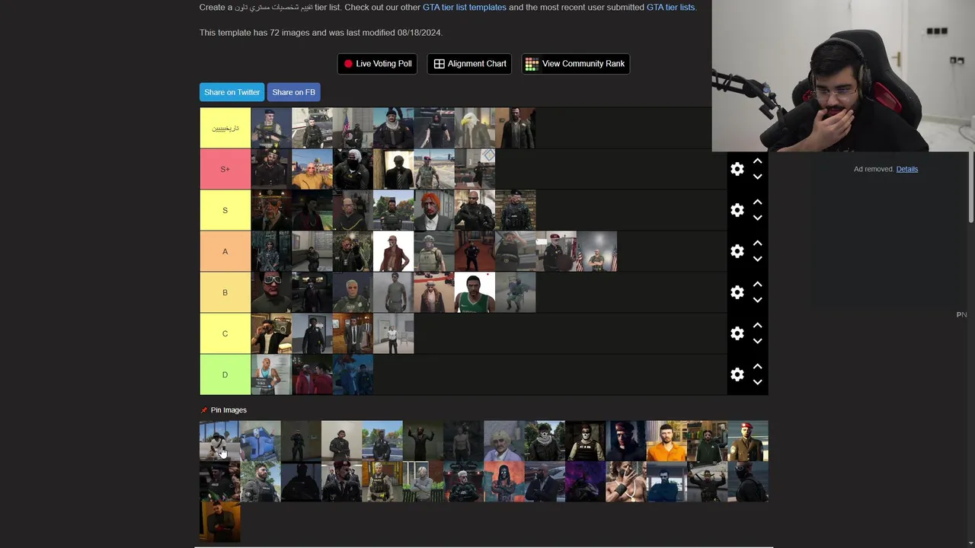
Task: Open the Live Voting Poll
Action: click(378, 64)
